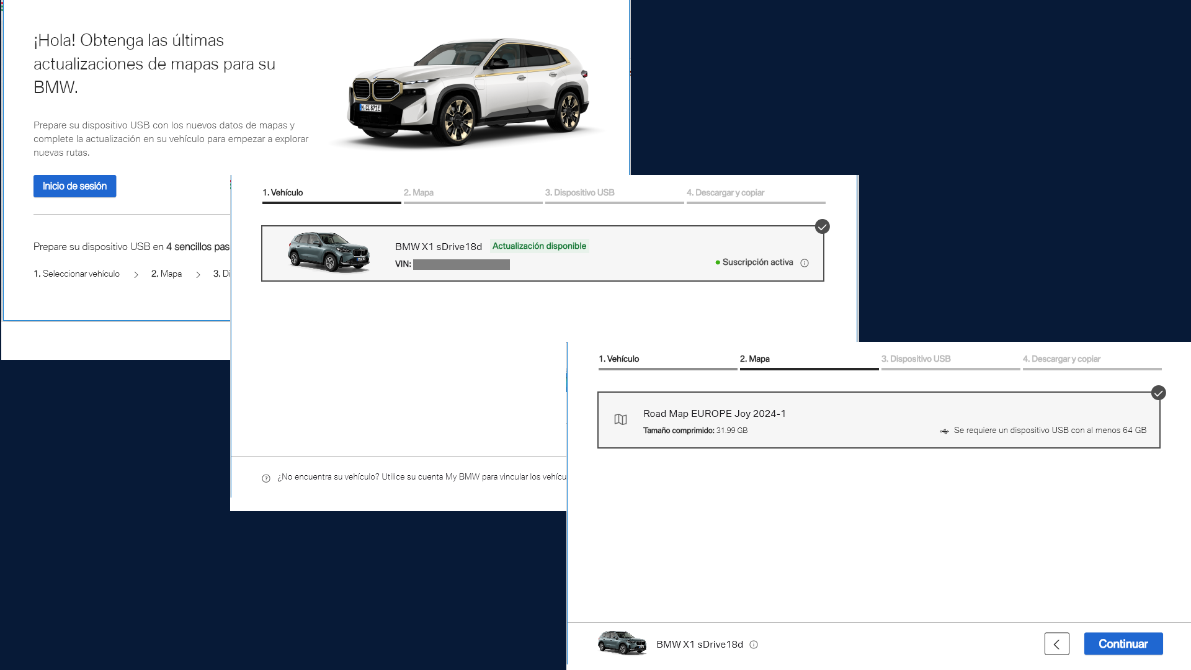Click the Continuar button
1191x670 pixels.
[x=1123, y=644]
